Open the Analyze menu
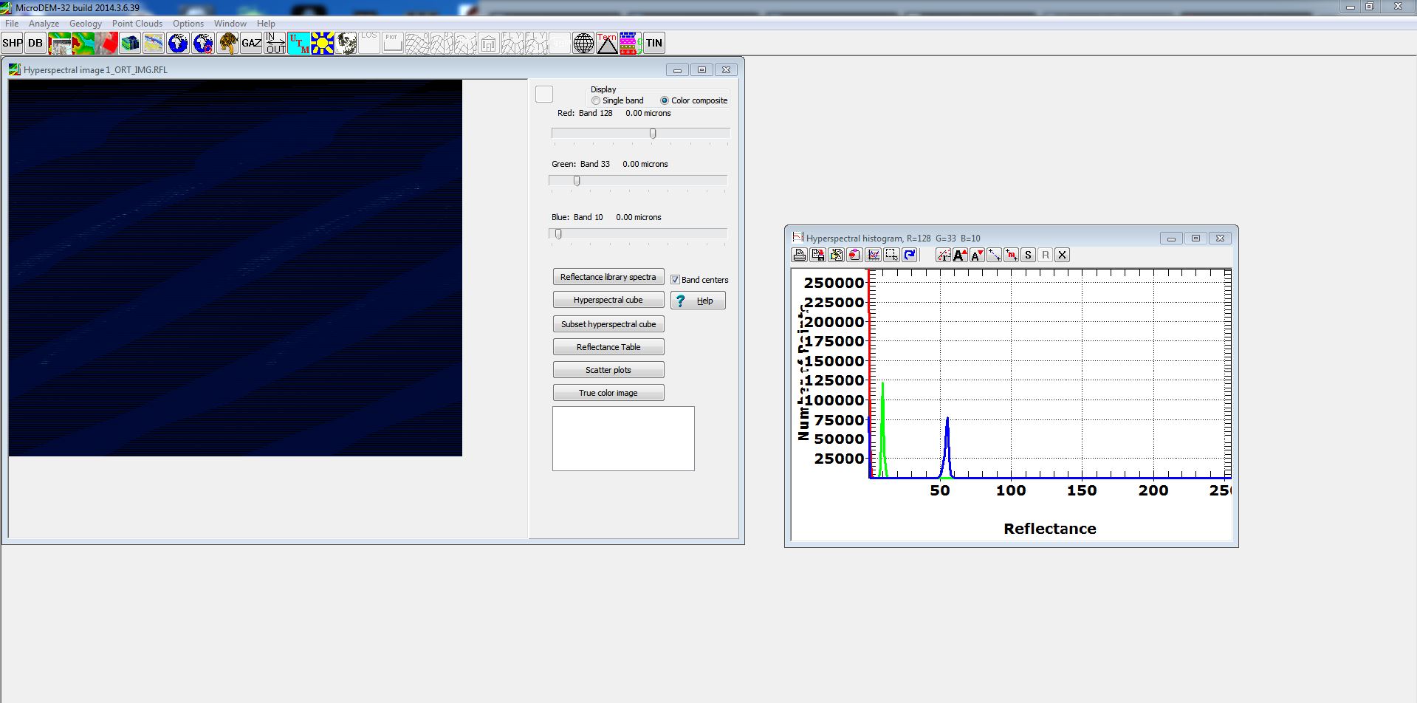This screenshot has height=703, width=1417. coord(44,24)
